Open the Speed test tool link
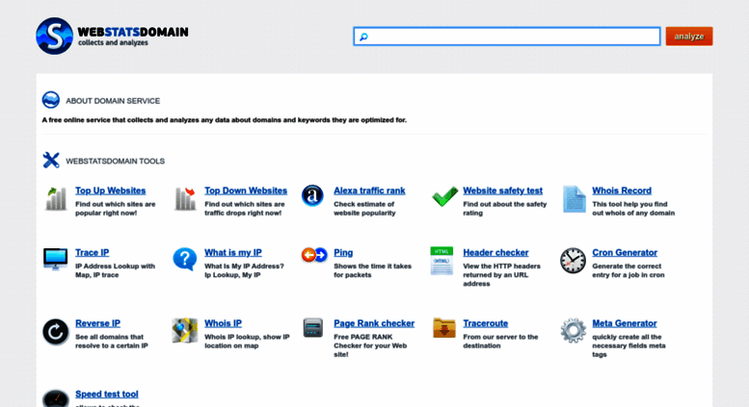Screen dimensions: 749x407 107,394
